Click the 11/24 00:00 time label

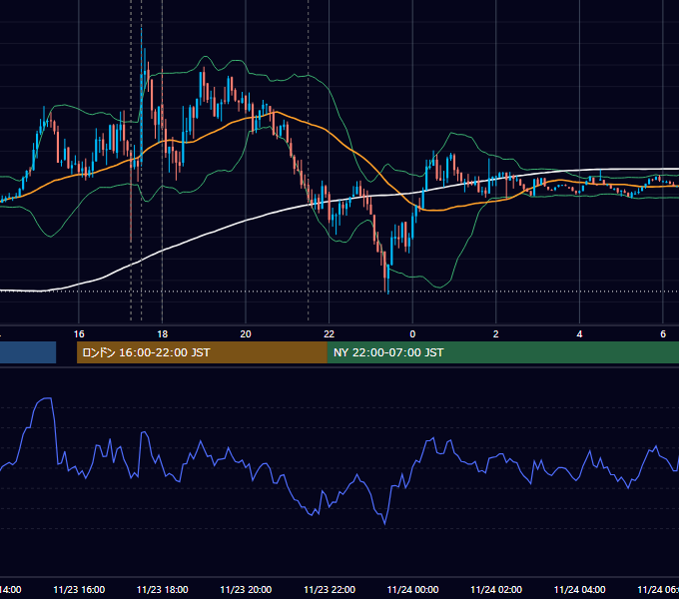pyautogui.click(x=412, y=589)
